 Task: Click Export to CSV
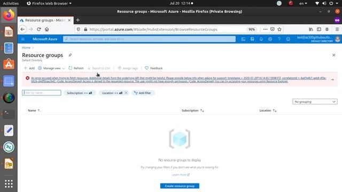click(99, 68)
